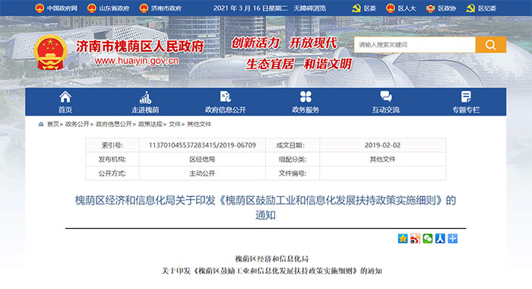
Task: Click the 索引号 label cell
Action: click(x=112, y=145)
